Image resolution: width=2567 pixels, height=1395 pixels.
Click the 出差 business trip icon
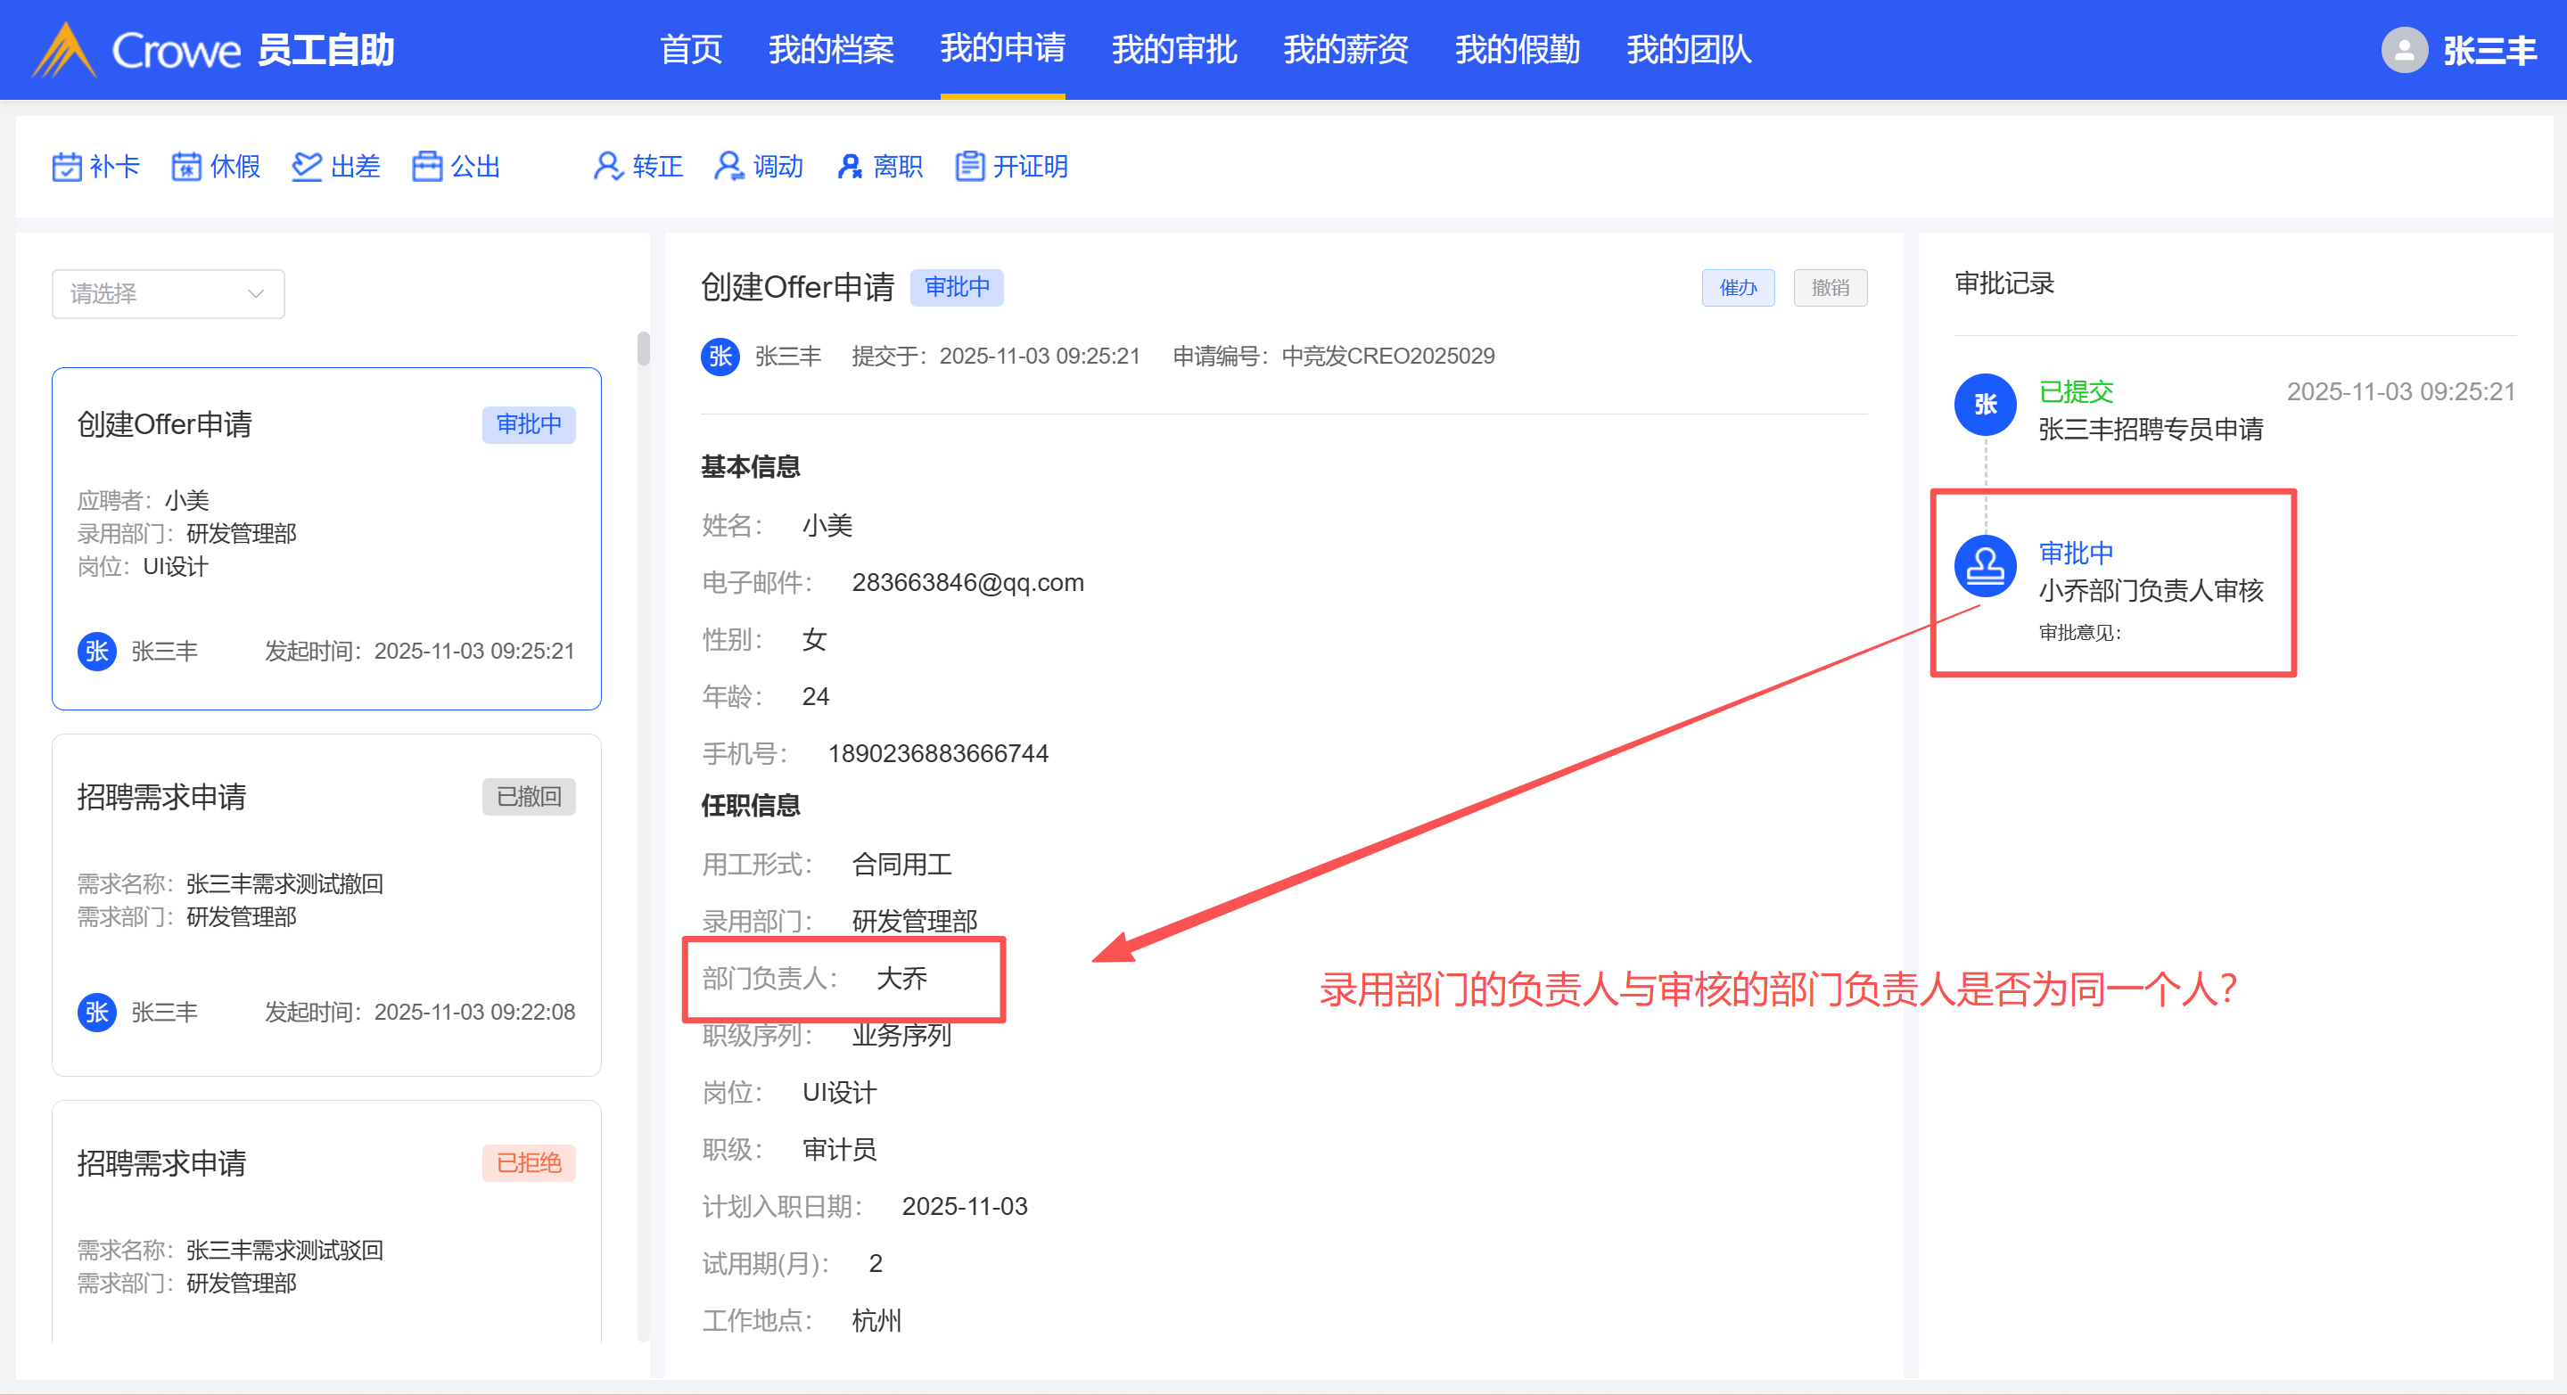[x=307, y=167]
